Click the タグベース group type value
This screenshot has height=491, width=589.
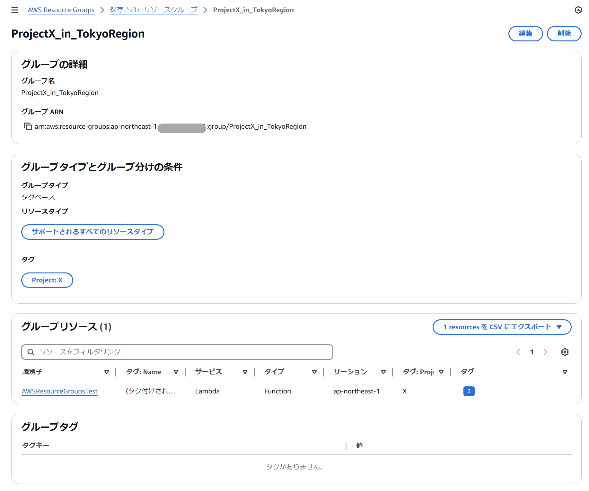(x=38, y=197)
